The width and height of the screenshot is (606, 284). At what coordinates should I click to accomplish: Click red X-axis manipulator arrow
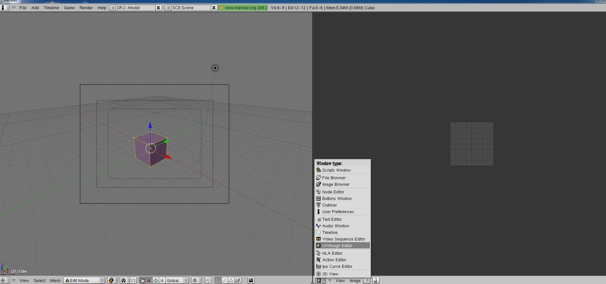(168, 157)
